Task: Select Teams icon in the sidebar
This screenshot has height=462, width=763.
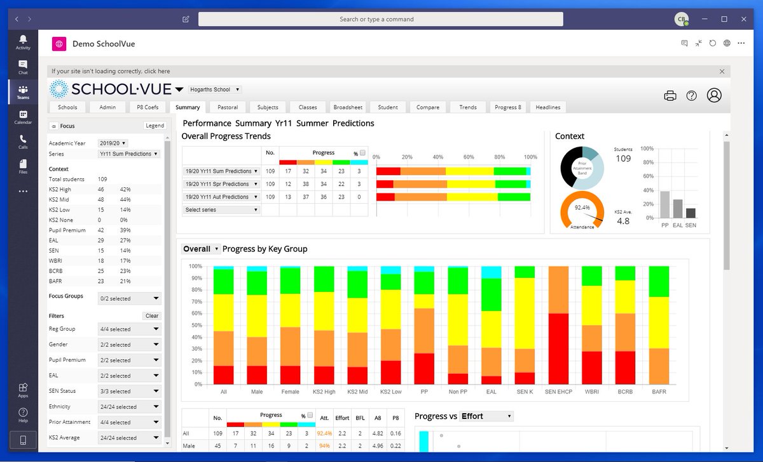Action: pyautogui.click(x=23, y=92)
